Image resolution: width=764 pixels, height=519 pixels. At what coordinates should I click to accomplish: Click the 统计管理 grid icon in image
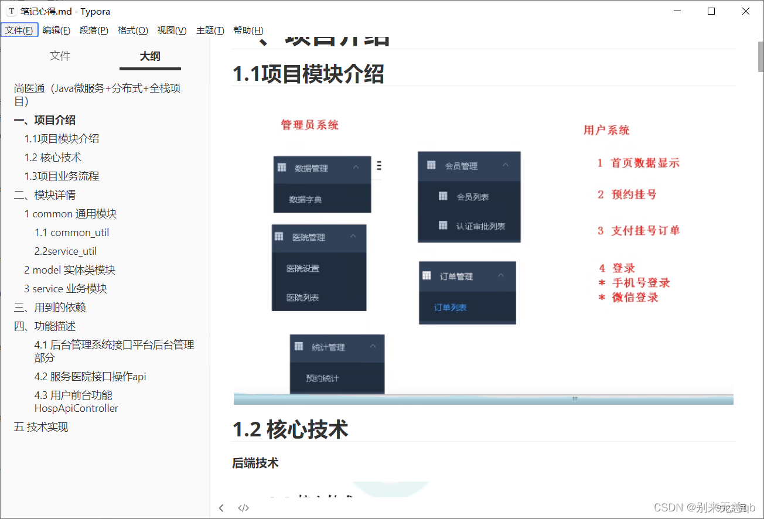coord(298,346)
